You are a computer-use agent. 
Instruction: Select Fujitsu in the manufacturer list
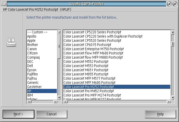(42, 78)
